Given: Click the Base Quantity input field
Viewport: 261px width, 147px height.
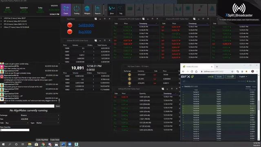Looking at the screenshot, I should tap(15, 130).
